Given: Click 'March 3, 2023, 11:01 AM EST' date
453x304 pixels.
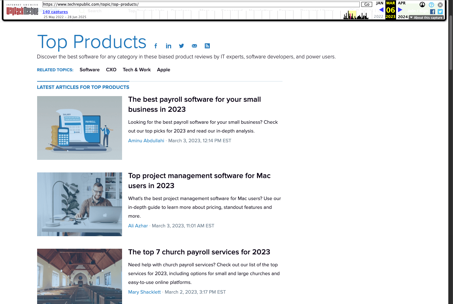Looking at the screenshot, I should point(183,226).
